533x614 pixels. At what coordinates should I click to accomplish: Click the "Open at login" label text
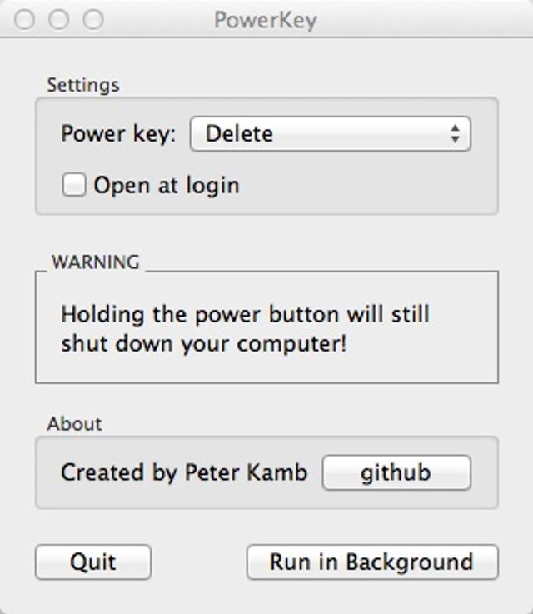click(167, 185)
